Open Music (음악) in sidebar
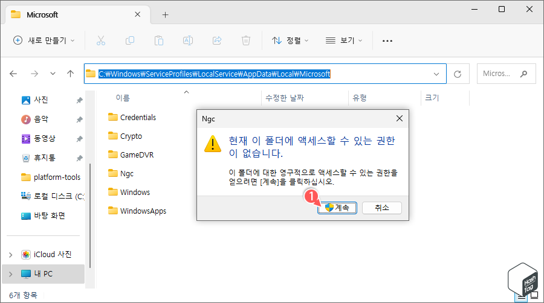 click(x=34, y=120)
